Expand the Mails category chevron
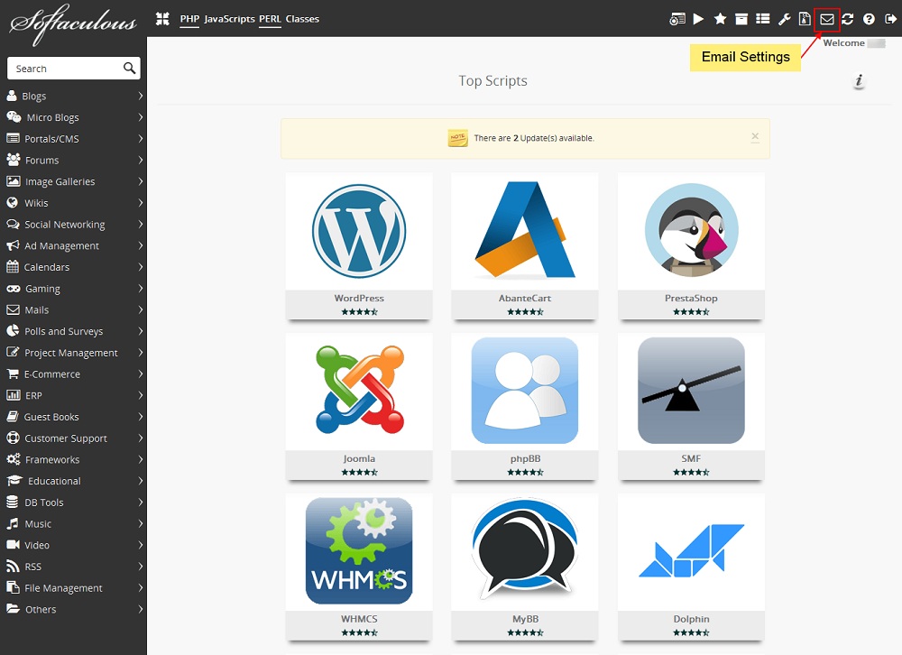 tap(140, 309)
